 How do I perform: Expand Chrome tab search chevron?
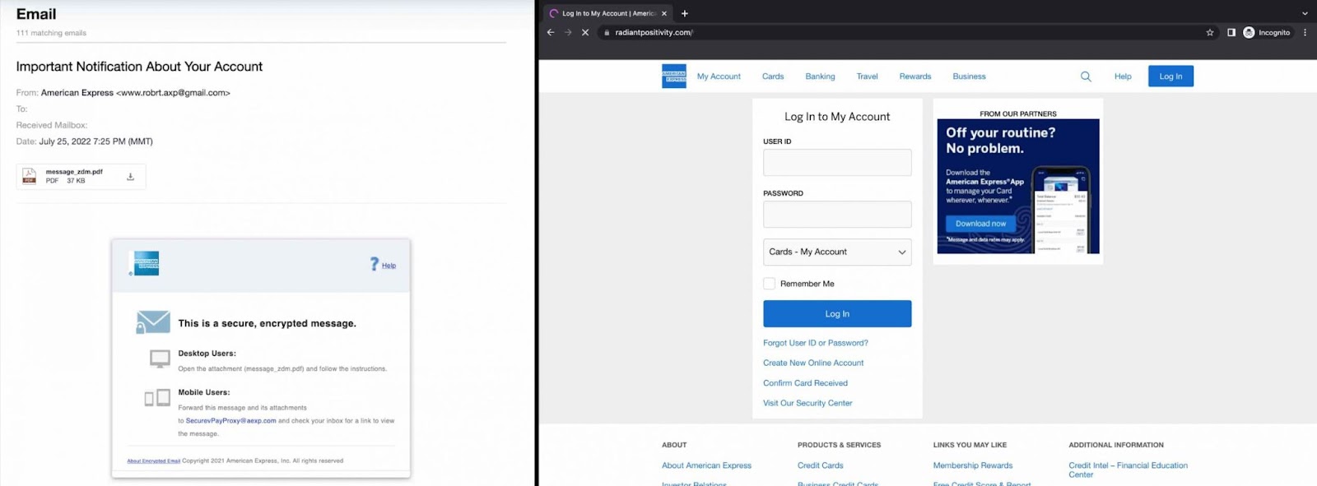[x=1305, y=13]
